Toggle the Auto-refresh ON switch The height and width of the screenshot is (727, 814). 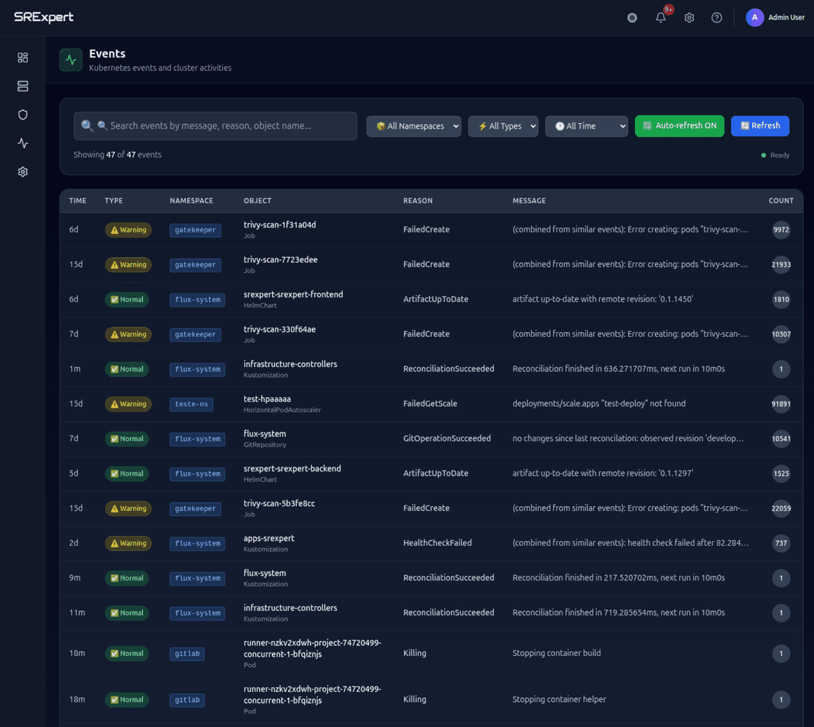[679, 125]
